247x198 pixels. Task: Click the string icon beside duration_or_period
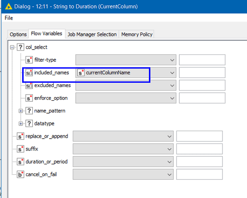[21, 162]
